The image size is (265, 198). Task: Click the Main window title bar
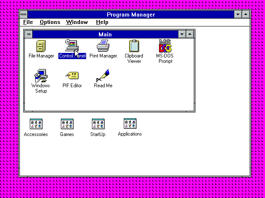(x=105, y=34)
